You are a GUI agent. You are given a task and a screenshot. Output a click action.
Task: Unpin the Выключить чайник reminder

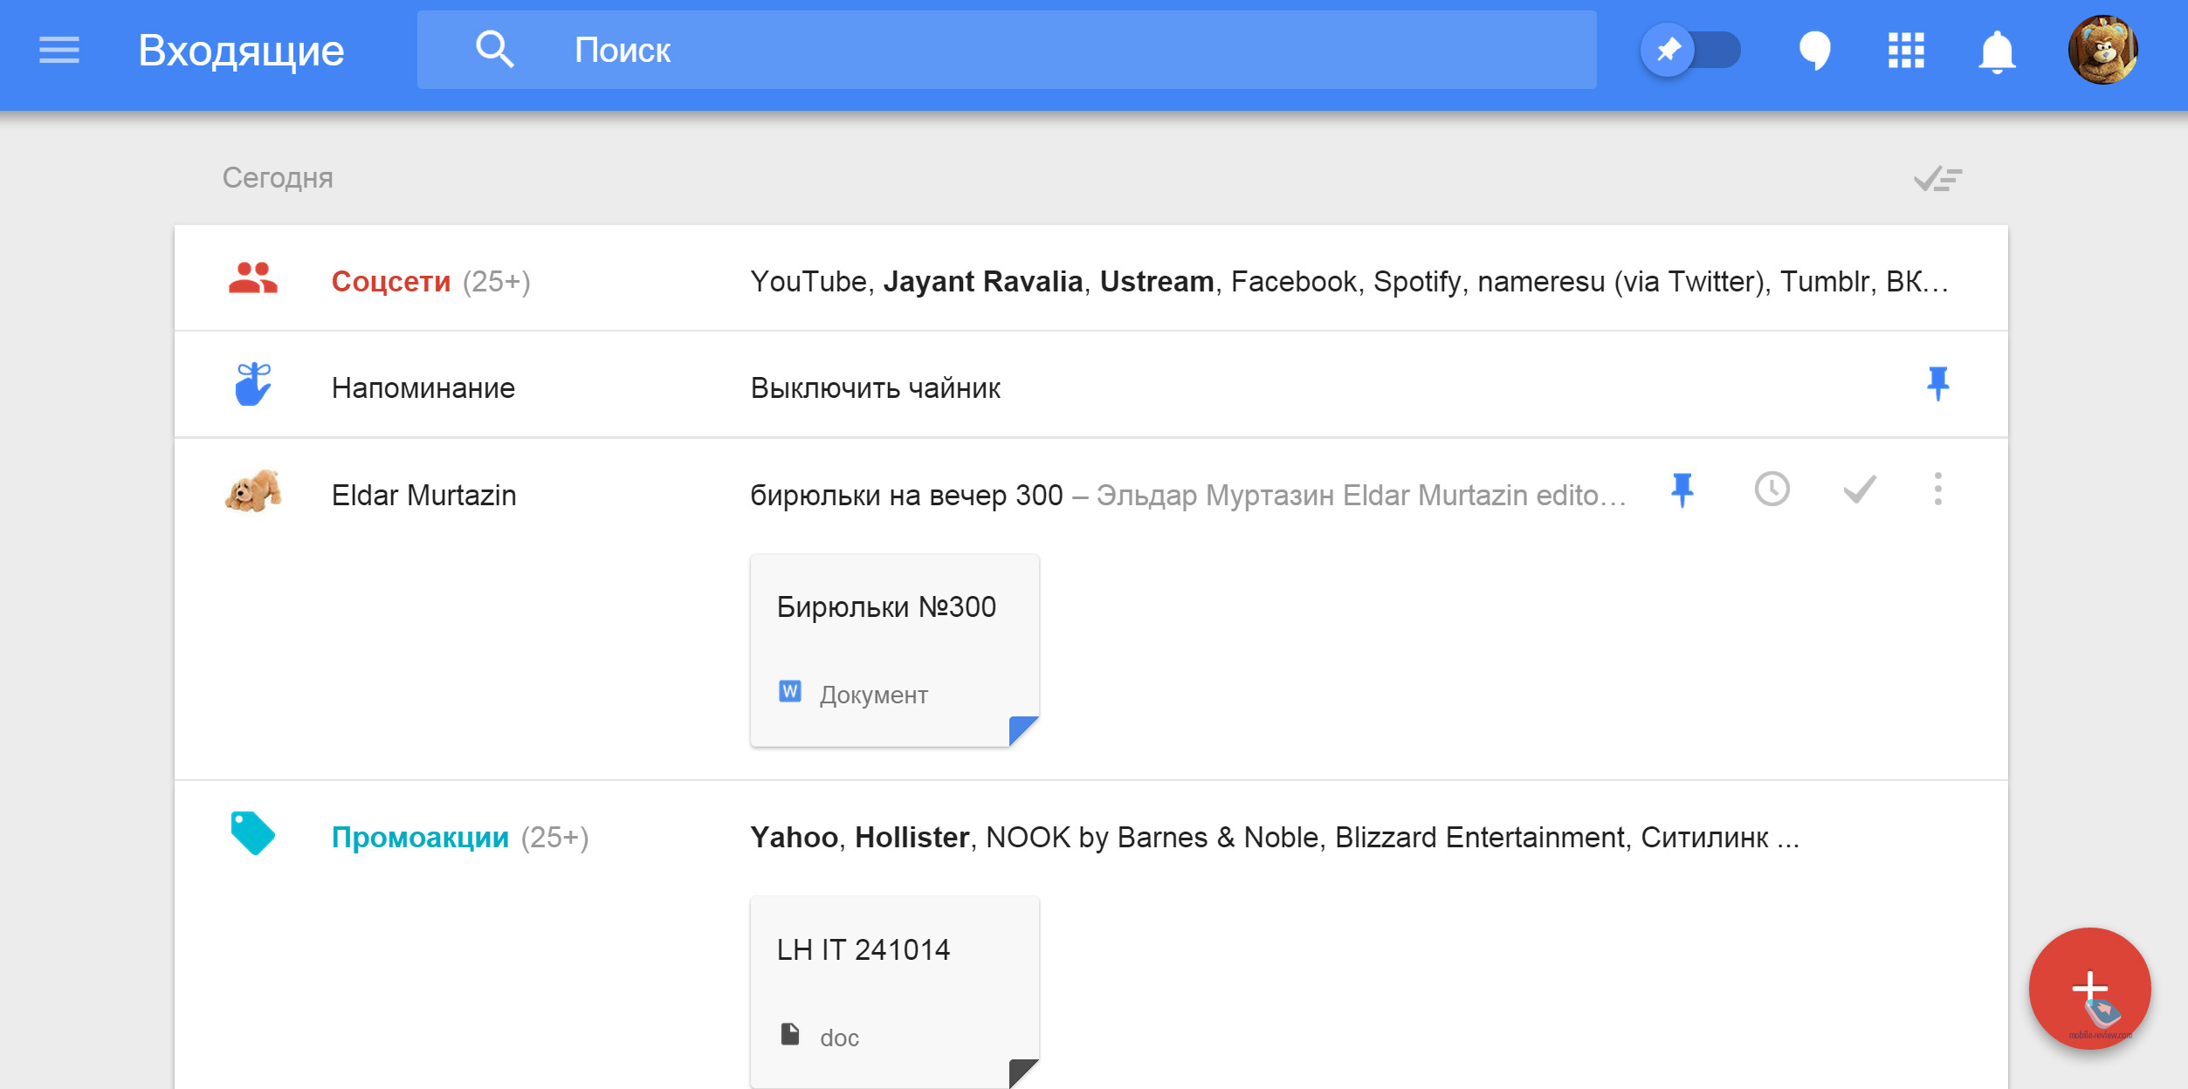pos(1937,384)
